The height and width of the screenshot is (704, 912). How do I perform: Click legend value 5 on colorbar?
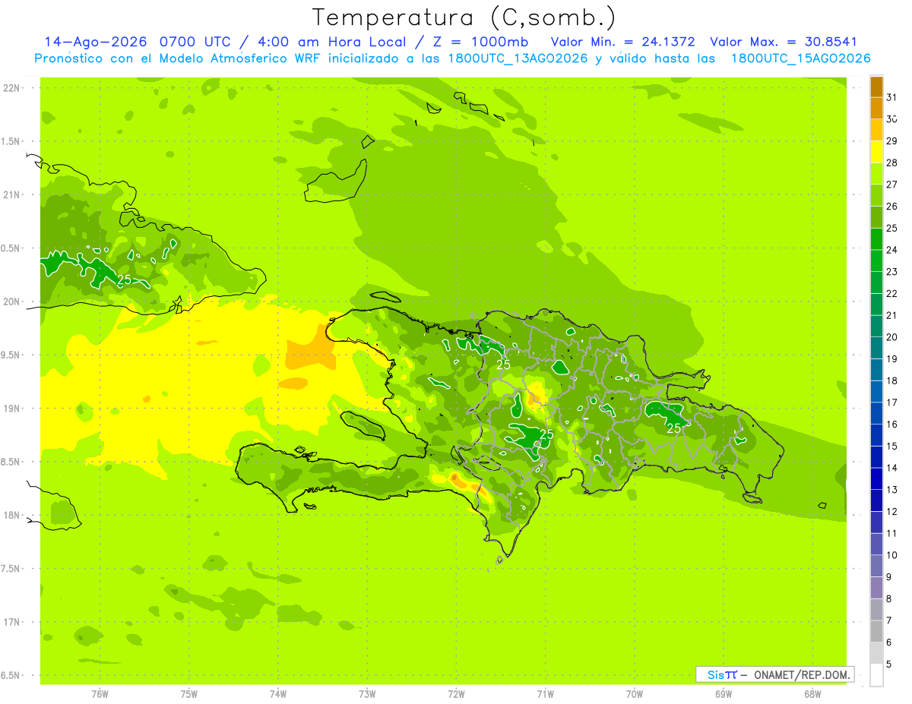coord(889,665)
